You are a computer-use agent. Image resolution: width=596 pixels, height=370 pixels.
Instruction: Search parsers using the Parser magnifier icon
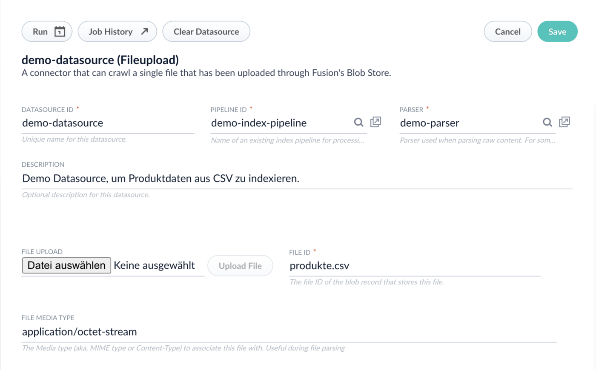pos(547,122)
